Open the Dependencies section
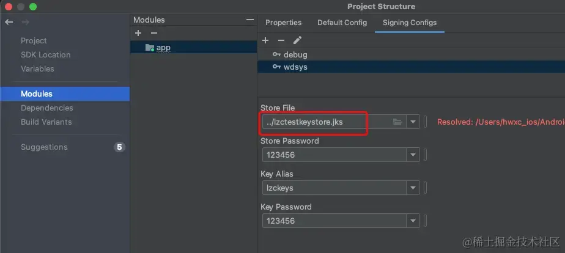 [47, 108]
